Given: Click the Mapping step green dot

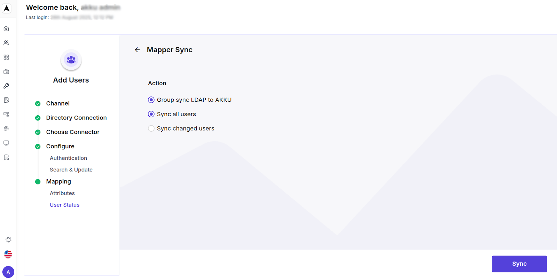Looking at the screenshot, I should (x=38, y=181).
